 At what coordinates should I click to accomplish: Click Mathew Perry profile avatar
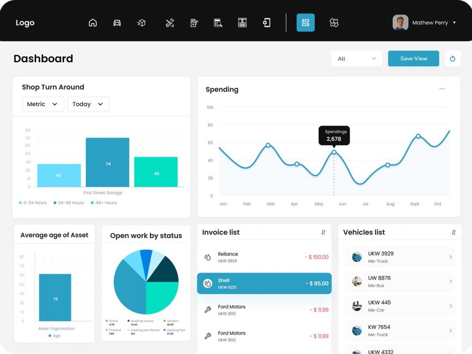(x=400, y=23)
